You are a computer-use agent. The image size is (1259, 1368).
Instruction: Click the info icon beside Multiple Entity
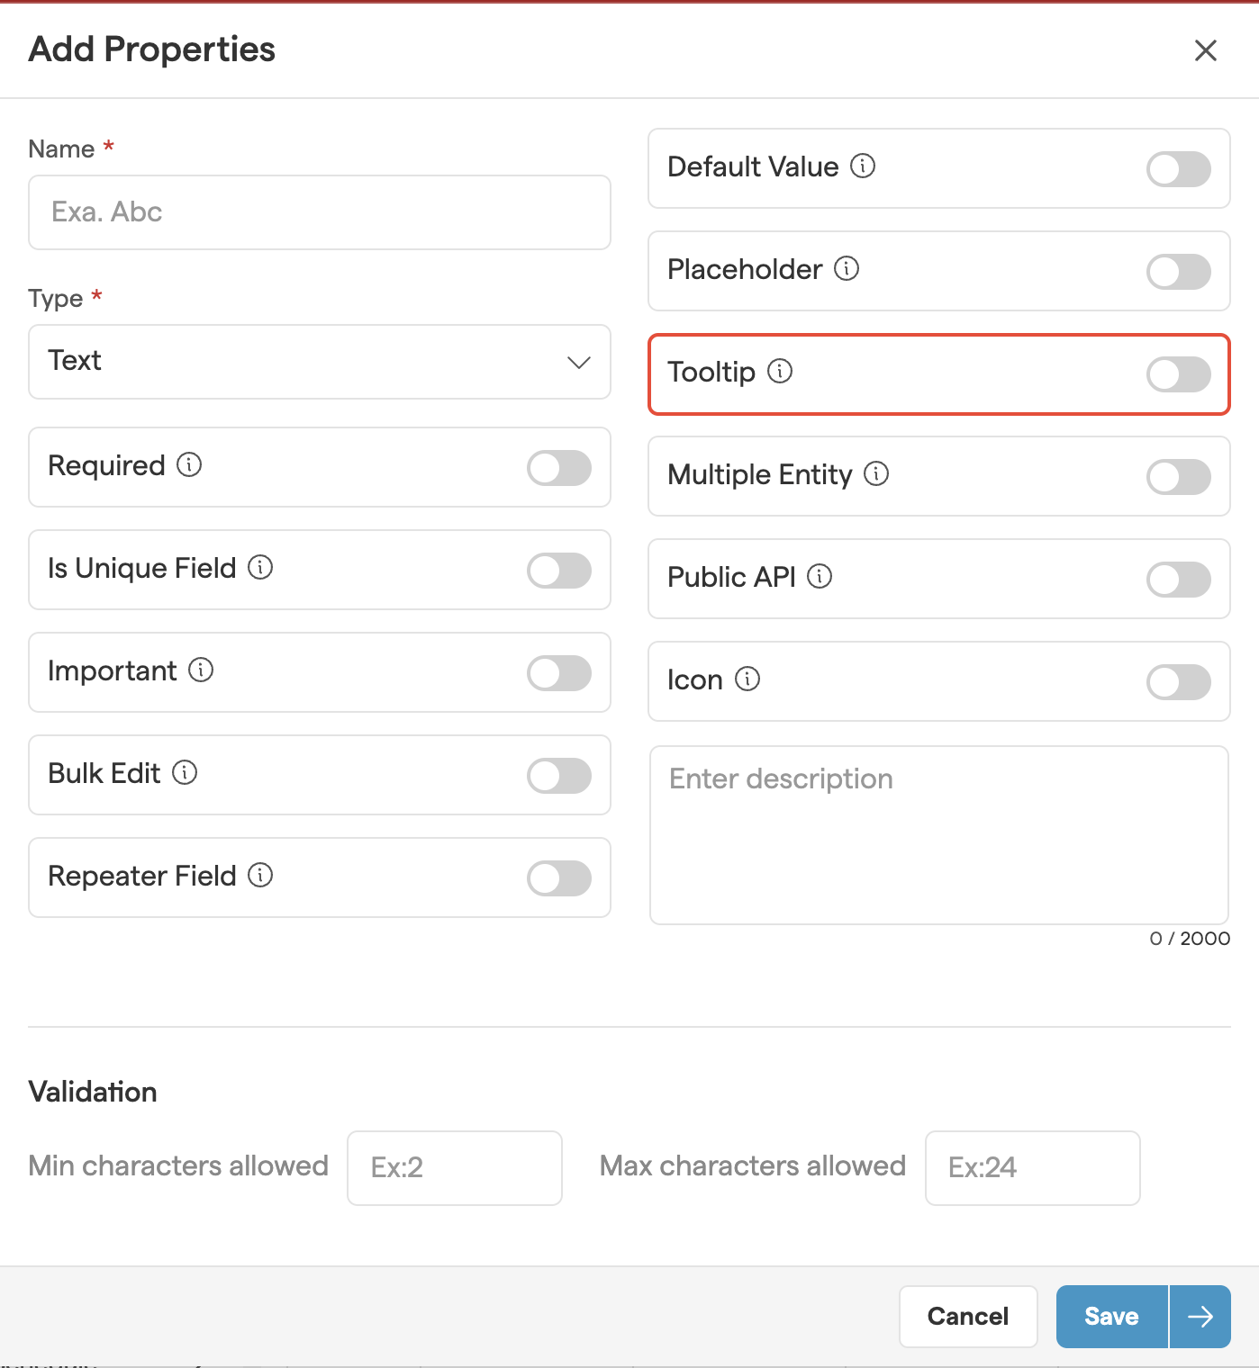click(x=876, y=474)
